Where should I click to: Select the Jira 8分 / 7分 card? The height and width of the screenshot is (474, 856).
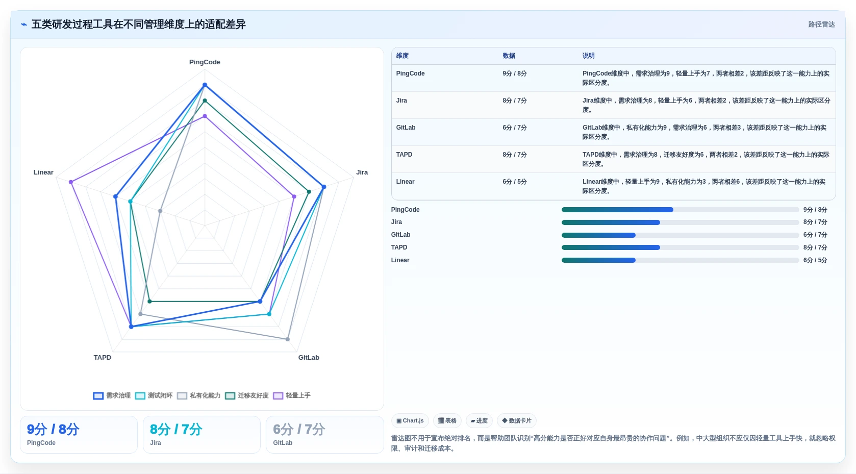pos(202,435)
